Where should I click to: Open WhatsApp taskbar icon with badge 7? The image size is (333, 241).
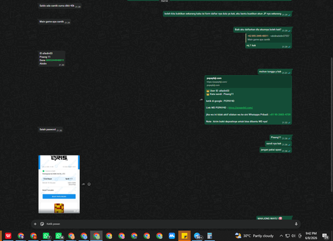click(x=46, y=236)
